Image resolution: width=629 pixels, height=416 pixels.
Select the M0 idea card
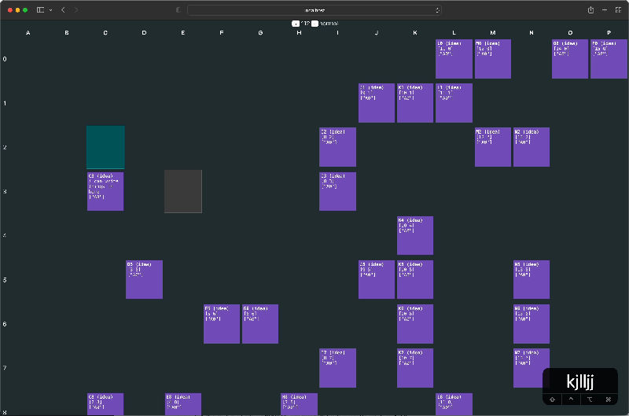(x=493, y=59)
